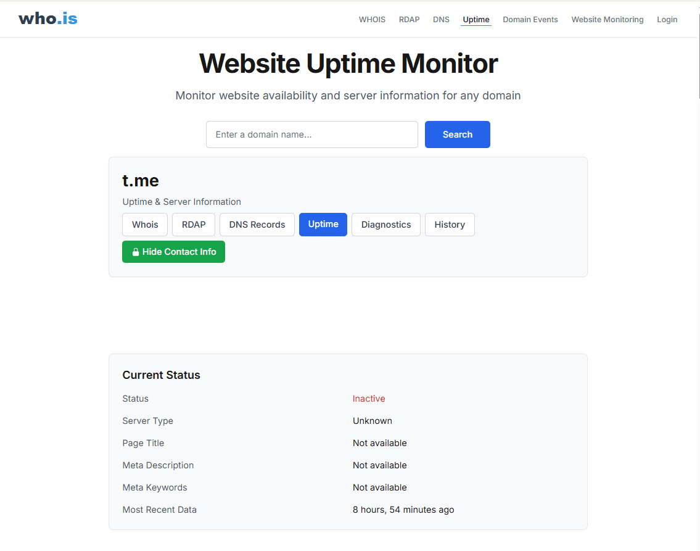The height and width of the screenshot is (551, 700).
Task: Go to DNS in top navigation
Action: (x=440, y=20)
